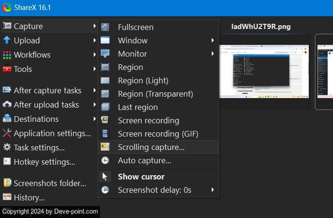Click the Auto capture clock icon
The width and height of the screenshot is (333, 218).
click(105, 160)
